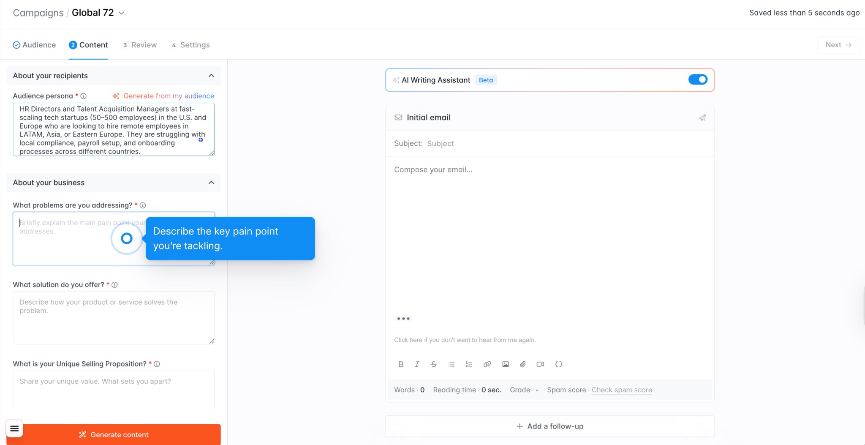The image size is (865, 445).
Task: Click the solution you offer text area
Action: [x=114, y=318]
